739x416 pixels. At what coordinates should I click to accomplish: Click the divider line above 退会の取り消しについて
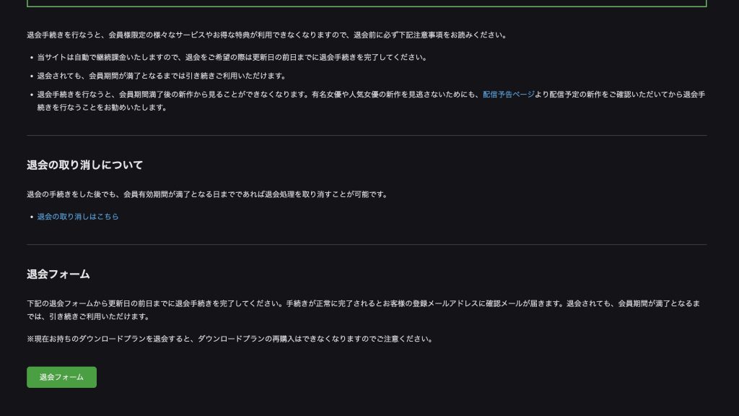coord(367,135)
